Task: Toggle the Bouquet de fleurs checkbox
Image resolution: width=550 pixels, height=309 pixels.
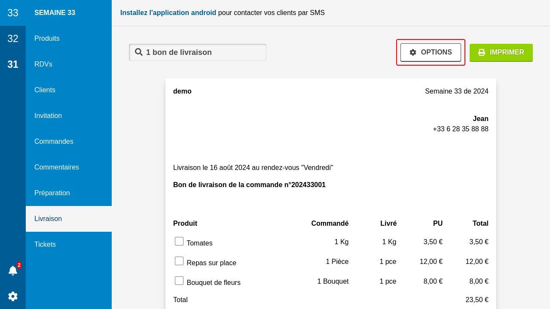Action: (179, 281)
